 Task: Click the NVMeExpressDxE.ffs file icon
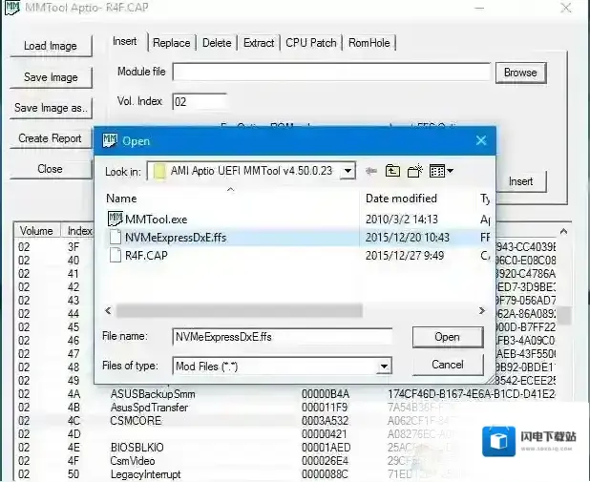[x=116, y=237]
